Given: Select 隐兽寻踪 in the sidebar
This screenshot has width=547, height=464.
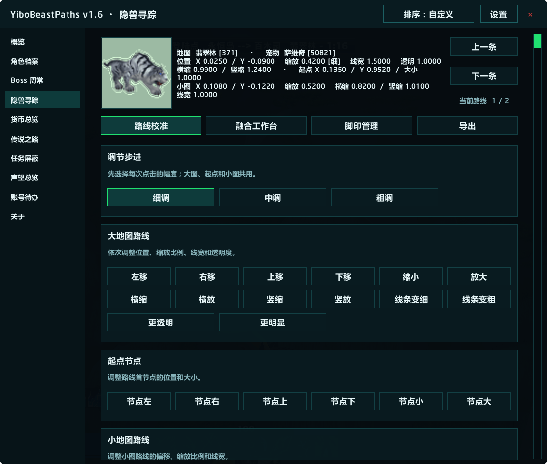Looking at the screenshot, I should point(43,100).
